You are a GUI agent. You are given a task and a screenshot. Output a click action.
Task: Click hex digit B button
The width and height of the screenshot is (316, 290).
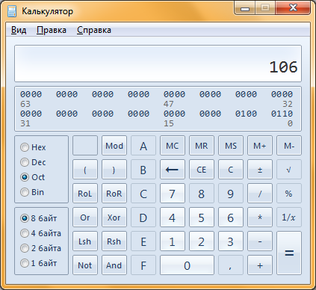click(143, 170)
